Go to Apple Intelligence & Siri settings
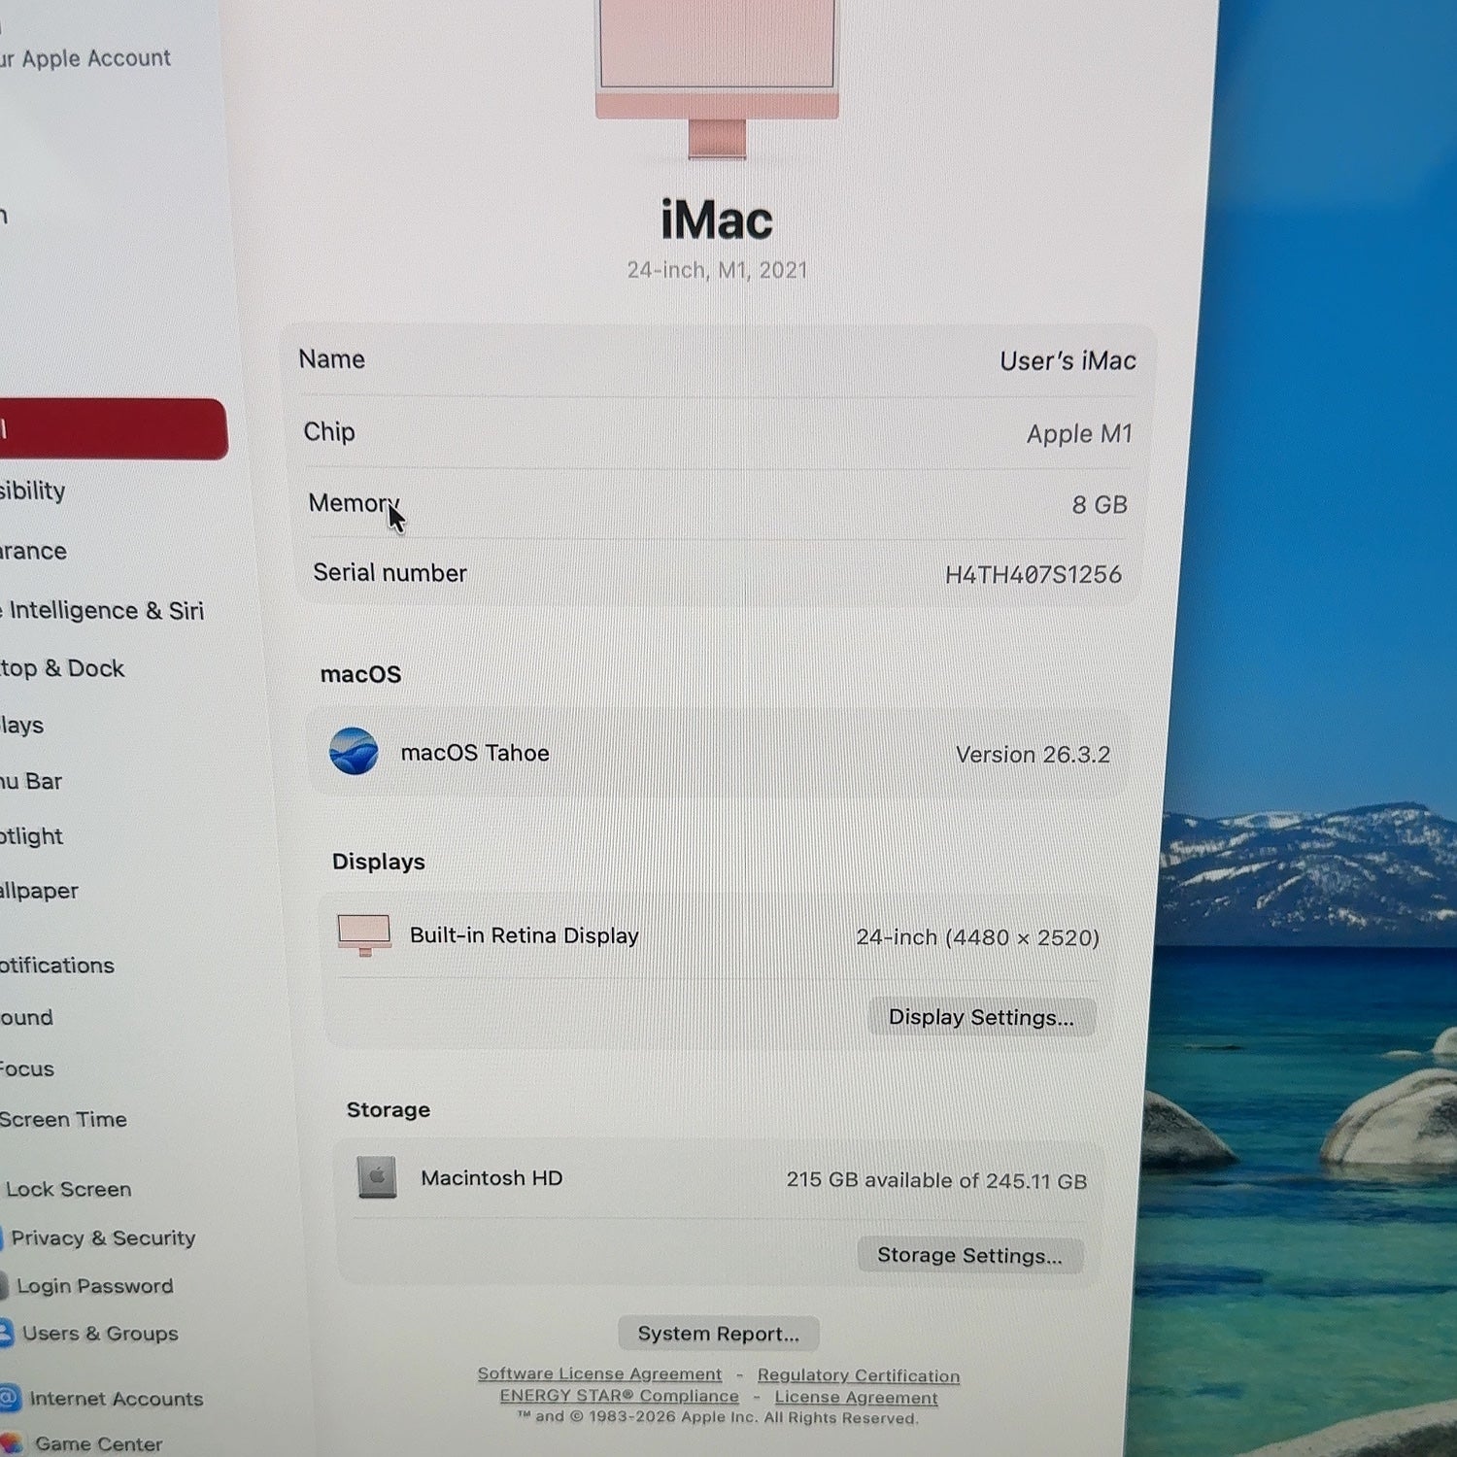 tap(102, 610)
